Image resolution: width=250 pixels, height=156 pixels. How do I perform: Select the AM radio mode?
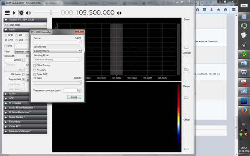coord(17,35)
